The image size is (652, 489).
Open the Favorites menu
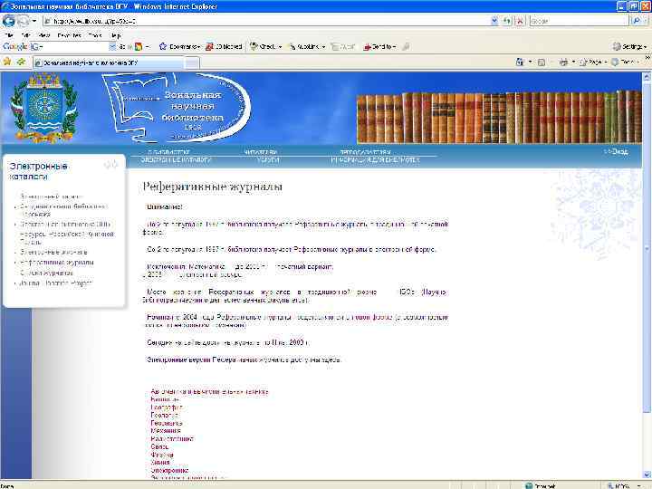69,35
